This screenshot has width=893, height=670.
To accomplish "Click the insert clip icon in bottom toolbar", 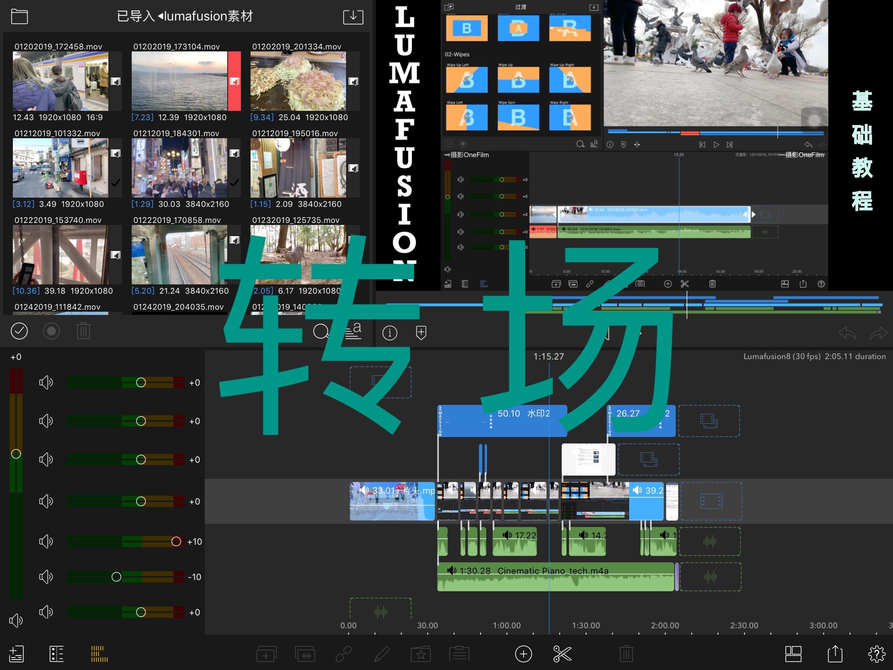I will (x=266, y=654).
